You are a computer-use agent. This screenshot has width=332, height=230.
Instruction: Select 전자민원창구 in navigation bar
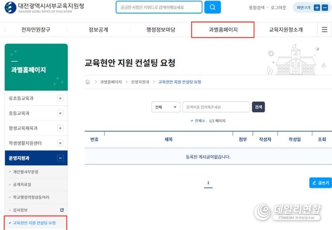coord(36,30)
